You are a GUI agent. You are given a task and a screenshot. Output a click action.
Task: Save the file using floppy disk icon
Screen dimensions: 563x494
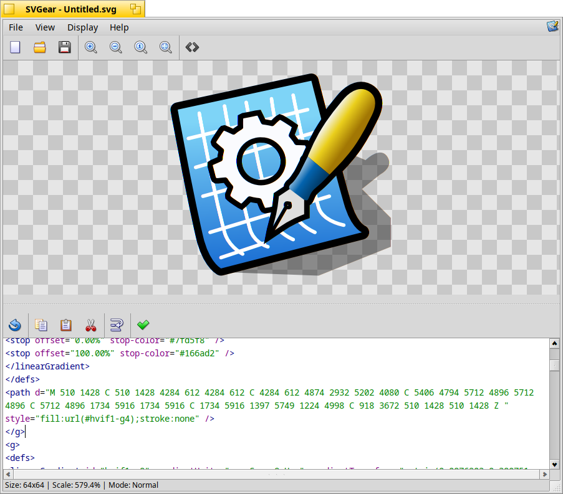pyautogui.click(x=65, y=47)
